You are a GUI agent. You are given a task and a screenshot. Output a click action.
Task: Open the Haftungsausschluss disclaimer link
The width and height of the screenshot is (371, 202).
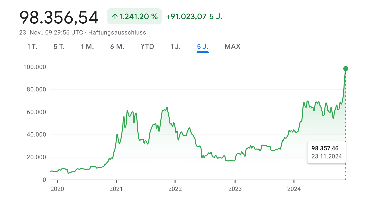point(117,32)
